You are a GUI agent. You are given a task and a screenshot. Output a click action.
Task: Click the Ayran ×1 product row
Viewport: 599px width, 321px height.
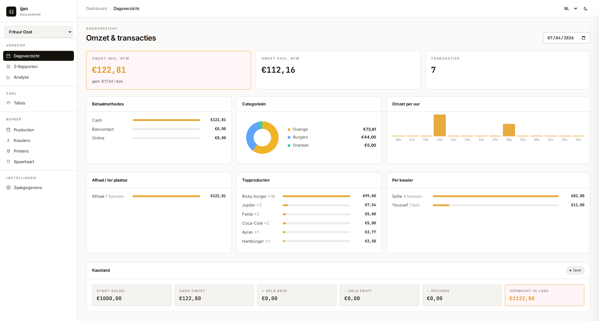coord(309,232)
